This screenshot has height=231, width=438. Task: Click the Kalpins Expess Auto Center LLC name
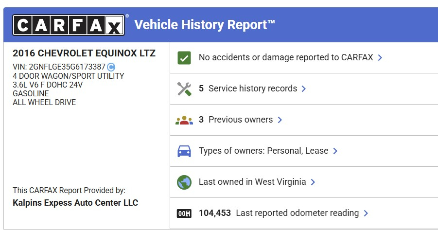point(75,203)
